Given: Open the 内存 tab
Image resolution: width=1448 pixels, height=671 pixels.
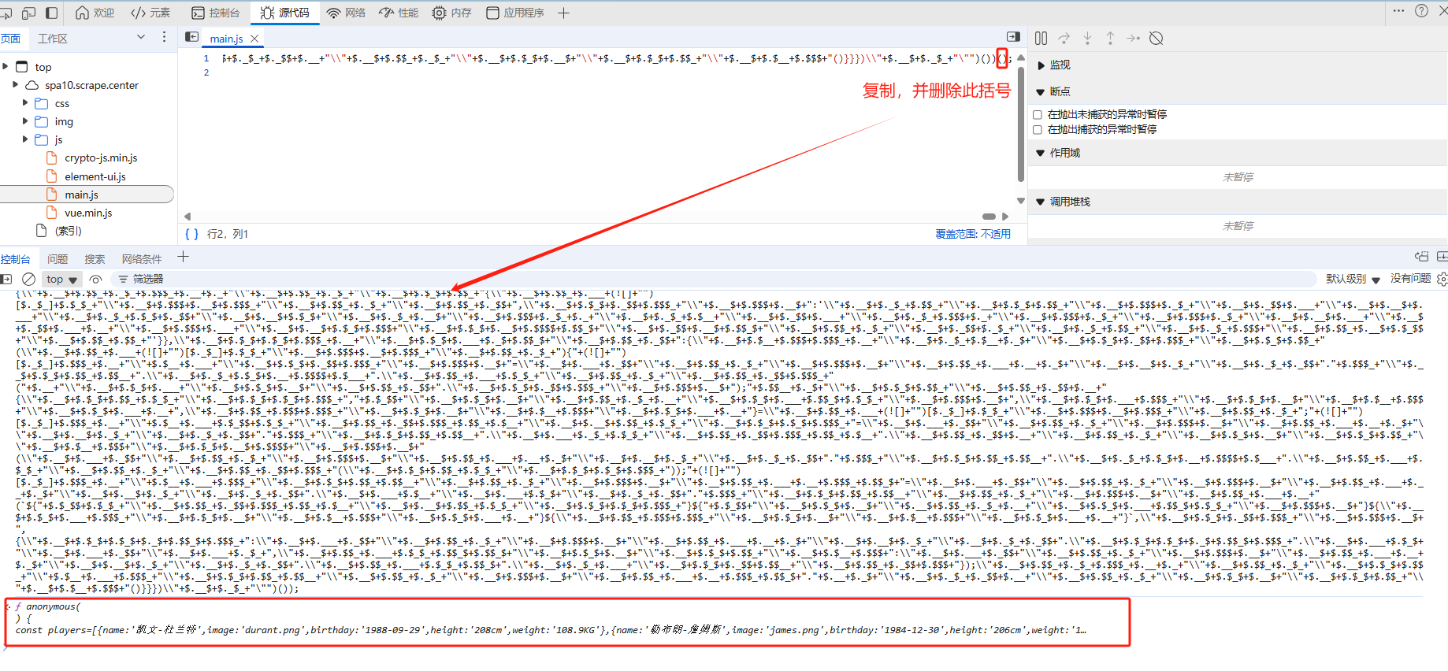Looking at the screenshot, I should pyautogui.click(x=452, y=13).
